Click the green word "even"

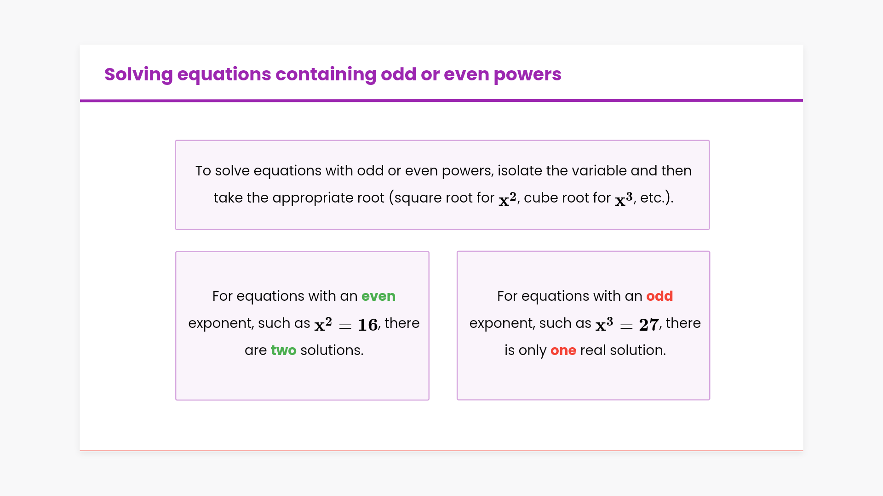[x=378, y=296]
